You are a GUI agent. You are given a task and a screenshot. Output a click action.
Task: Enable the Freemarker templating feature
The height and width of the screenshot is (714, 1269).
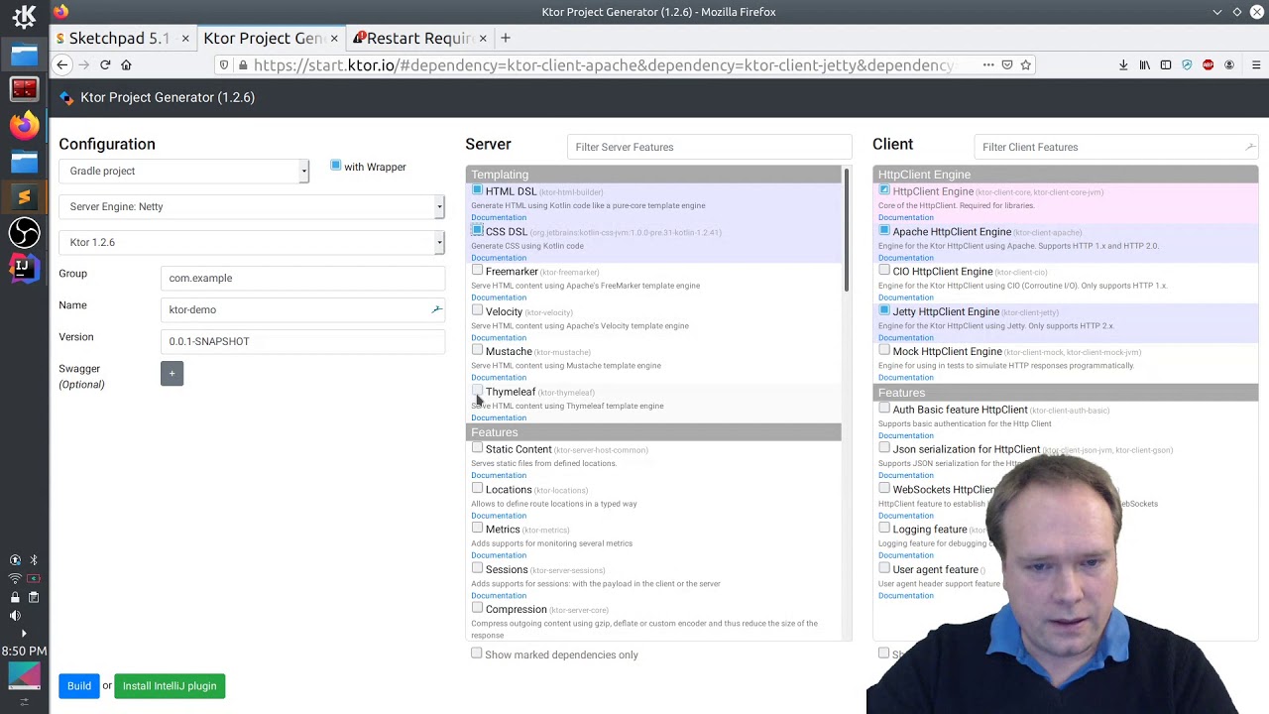coord(477,271)
